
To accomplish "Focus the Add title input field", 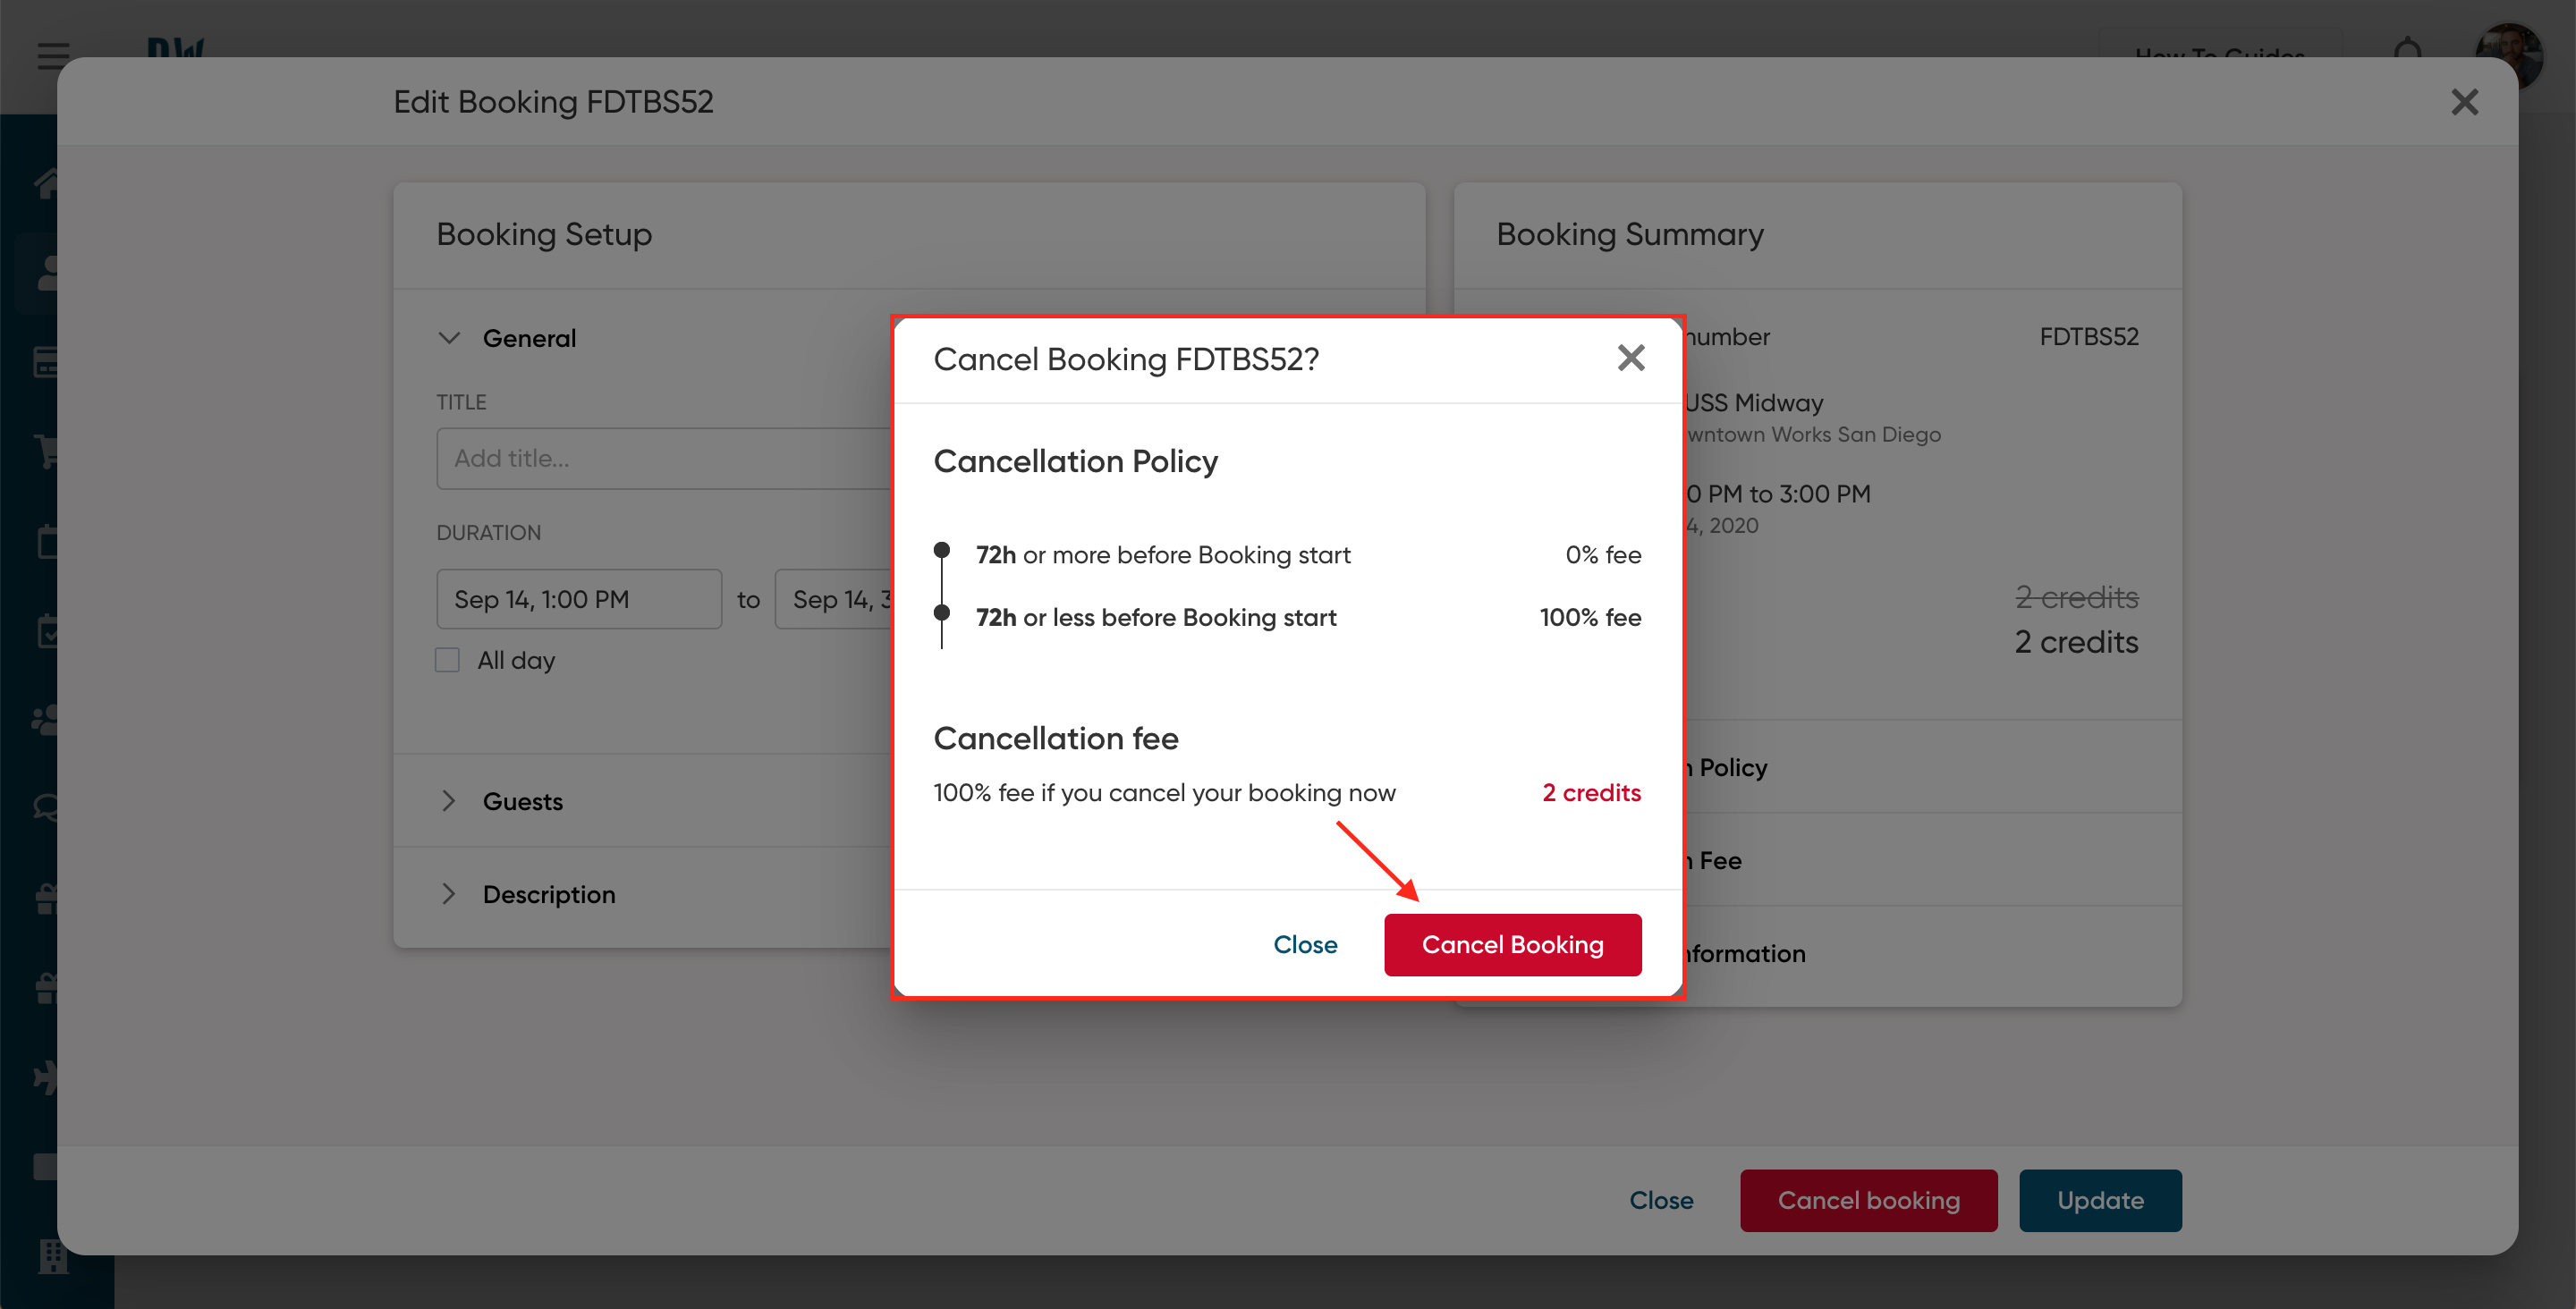I will (663, 459).
